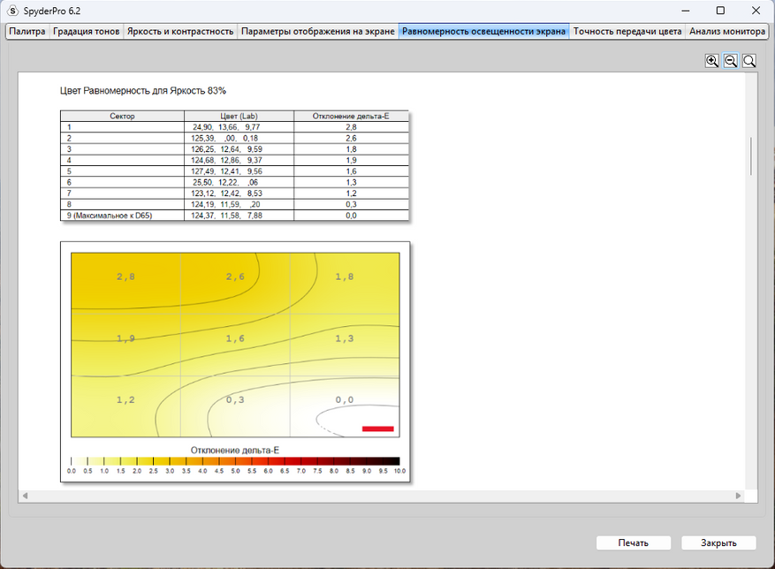Click the Lab cell '124,68, 12,86, 9,37'

[x=239, y=160]
